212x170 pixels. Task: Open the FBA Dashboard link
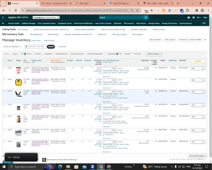[36, 34]
